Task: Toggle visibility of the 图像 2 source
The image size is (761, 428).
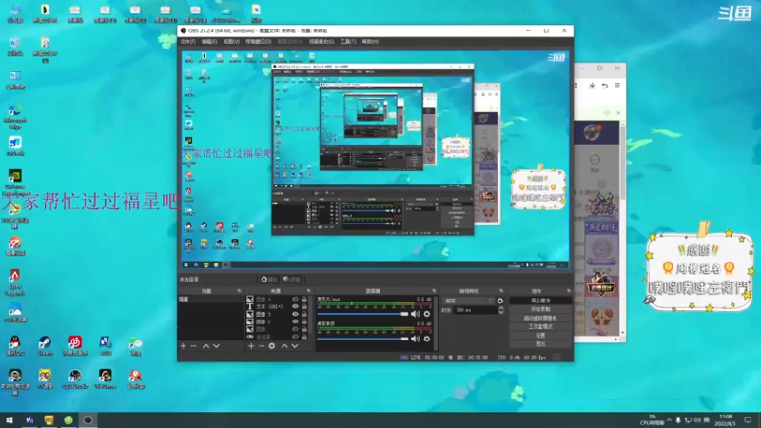Action: (295, 321)
